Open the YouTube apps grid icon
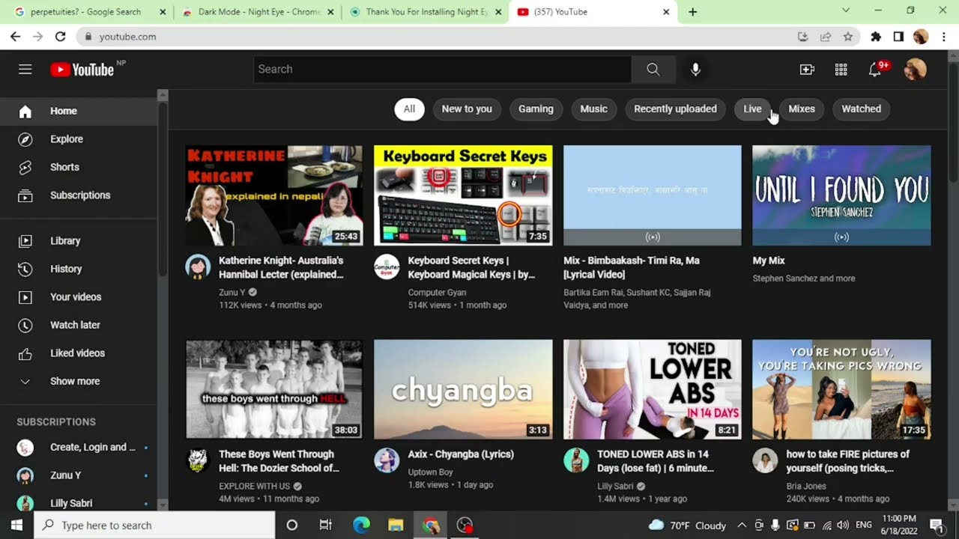This screenshot has height=539, width=959. (x=841, y=70)
